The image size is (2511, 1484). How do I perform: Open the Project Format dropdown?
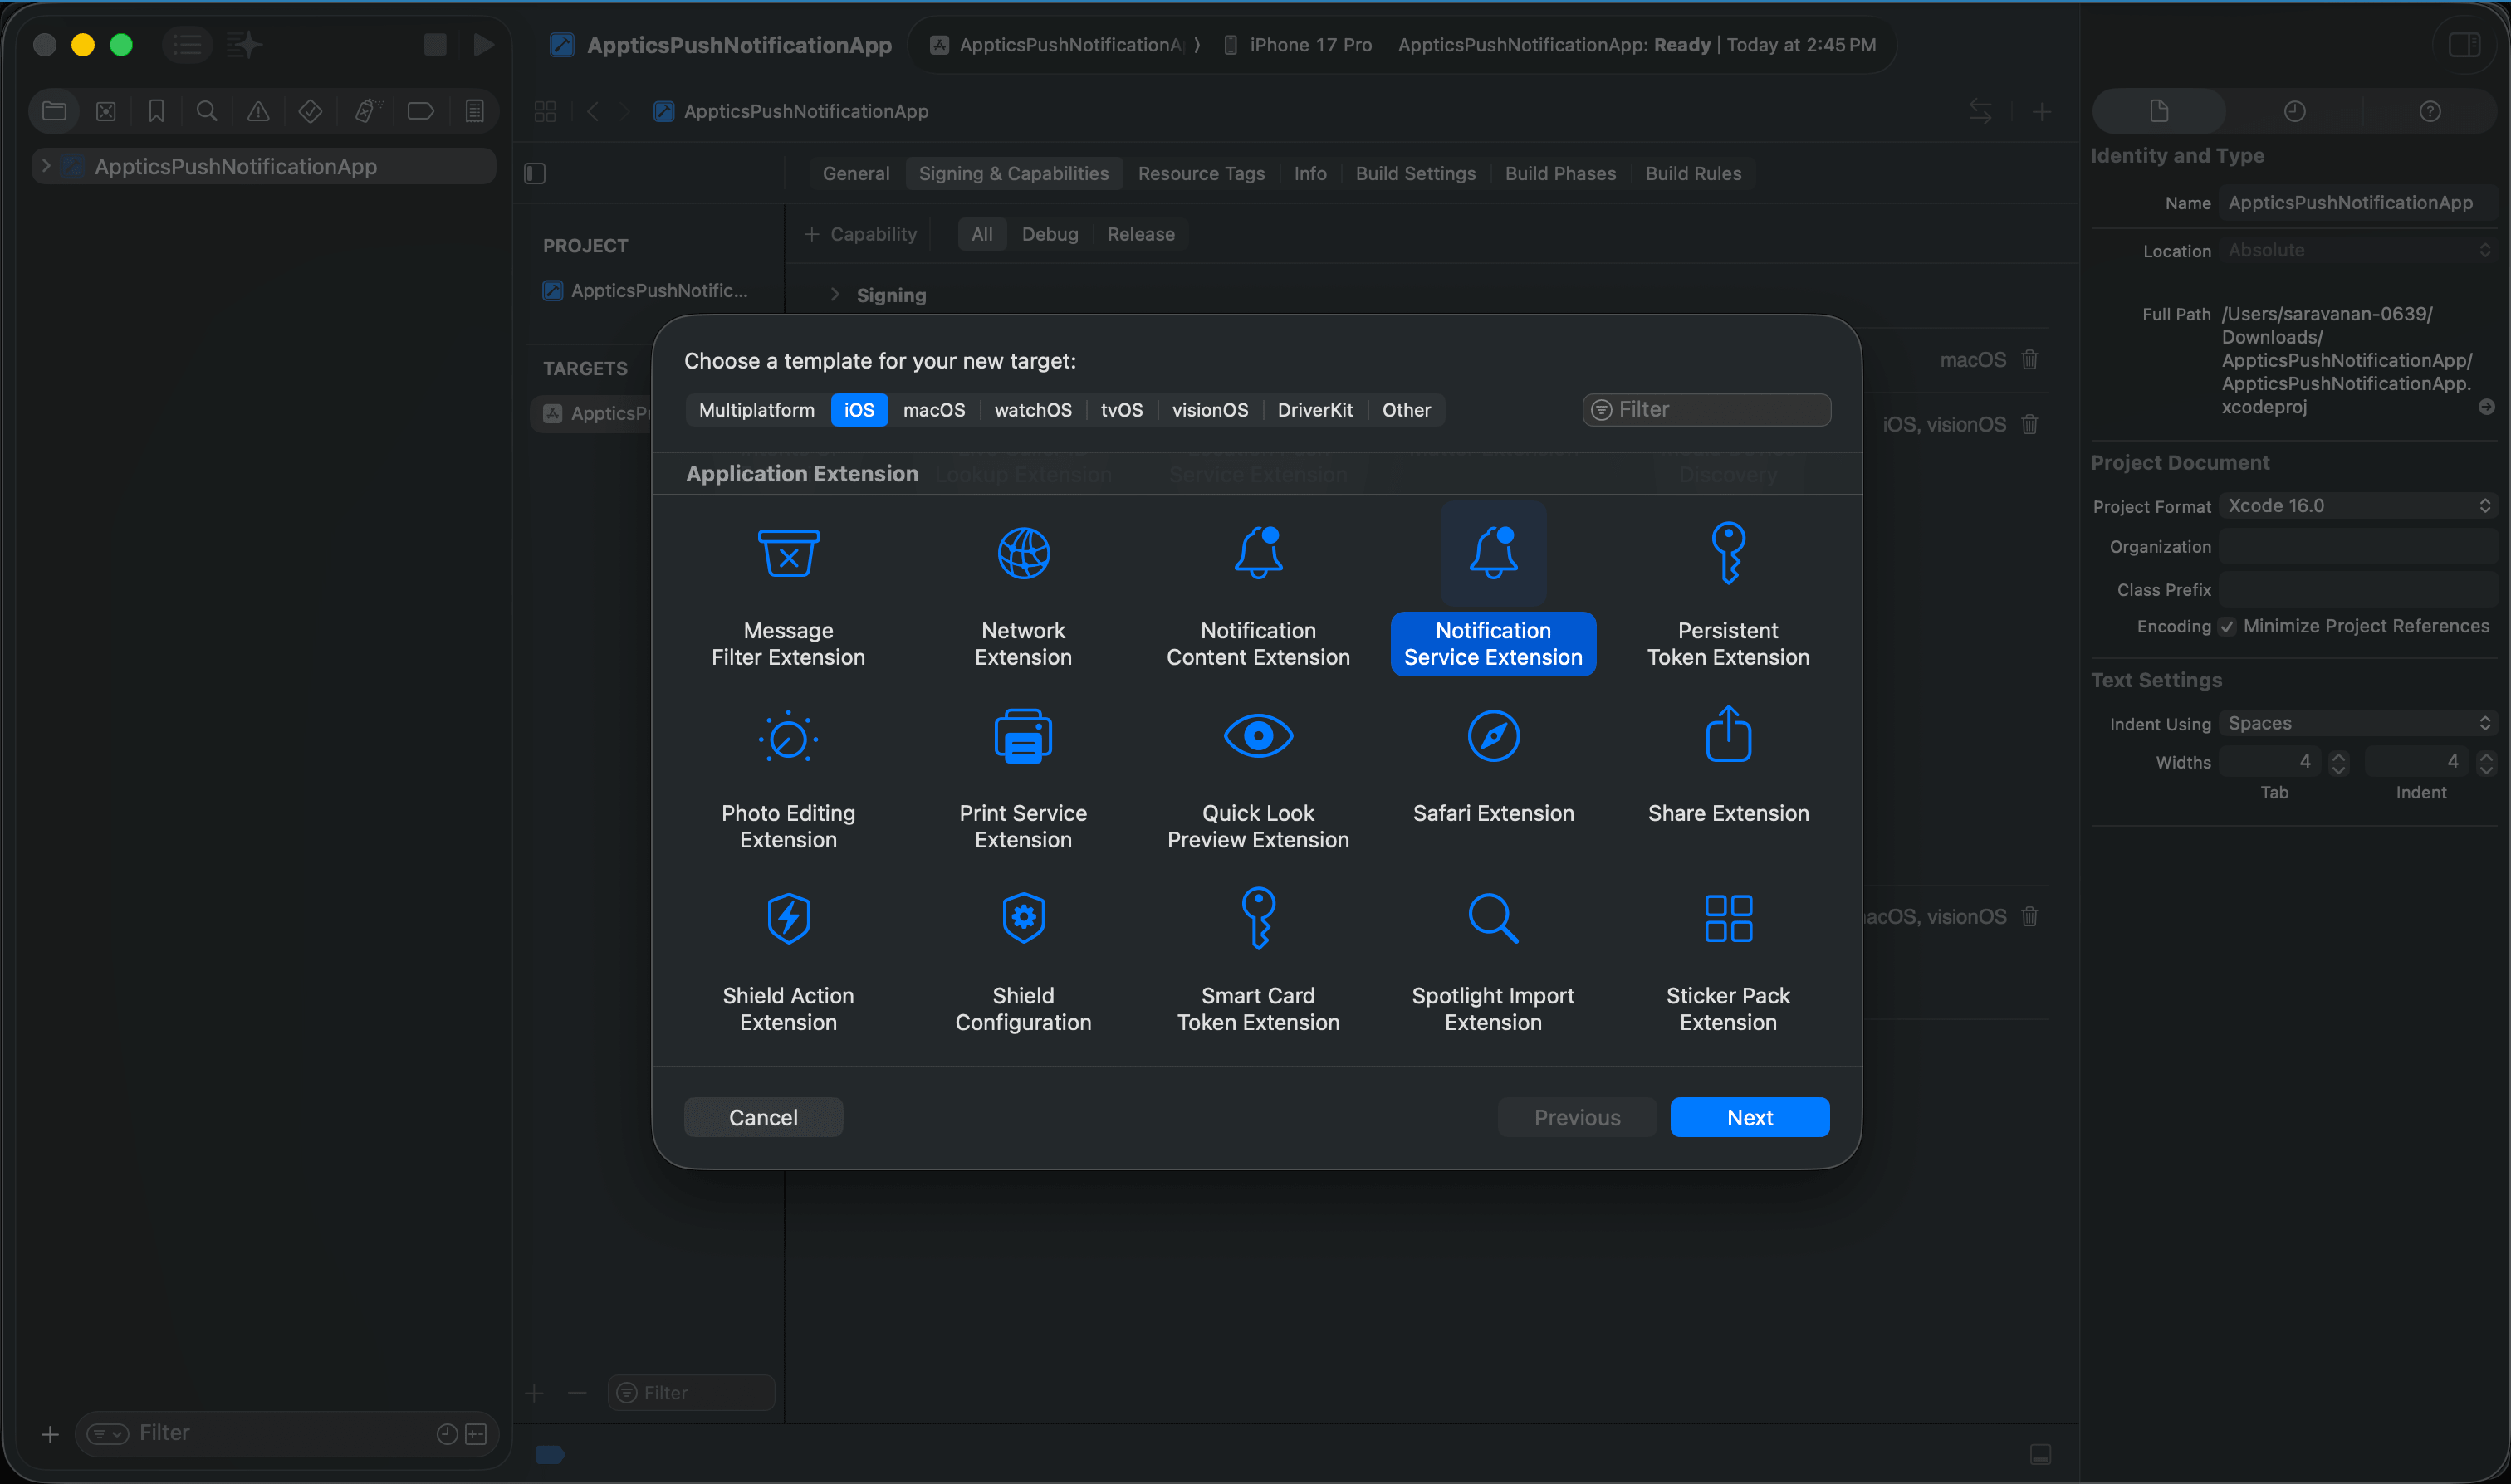coord(2357,506)
